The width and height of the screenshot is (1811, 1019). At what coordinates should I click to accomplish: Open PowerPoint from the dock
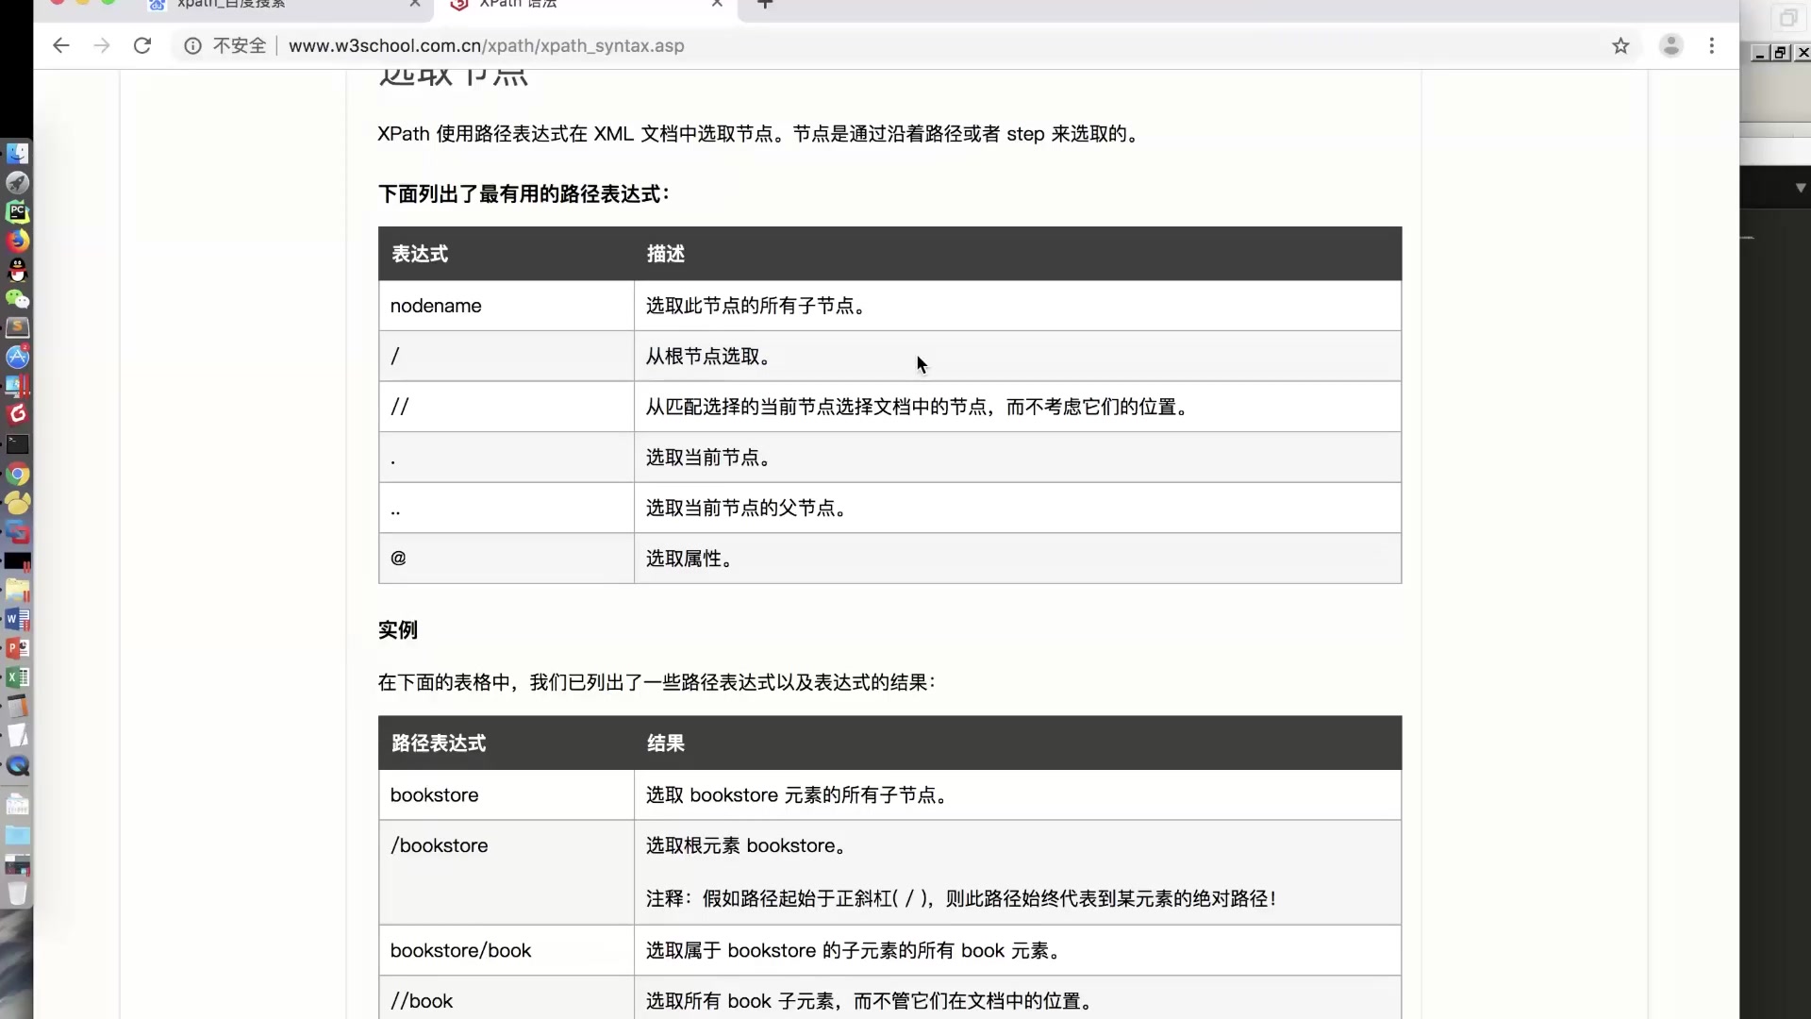click(18, 648)
